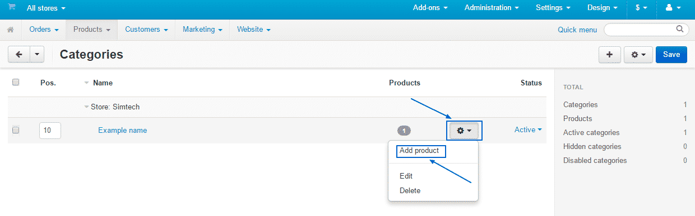Click the Disabled categories total label
This screenshot has width=695, height=216.
(x=595, y=160)
